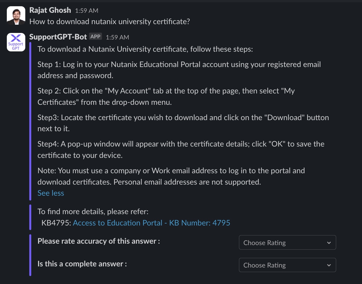
Task: Click the Rajat Ghosh sender name
Action: coord(50,10)
